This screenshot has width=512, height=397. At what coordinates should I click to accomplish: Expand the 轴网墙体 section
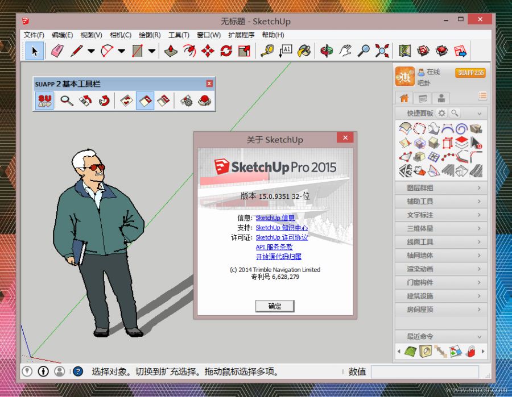click(441, 256)
